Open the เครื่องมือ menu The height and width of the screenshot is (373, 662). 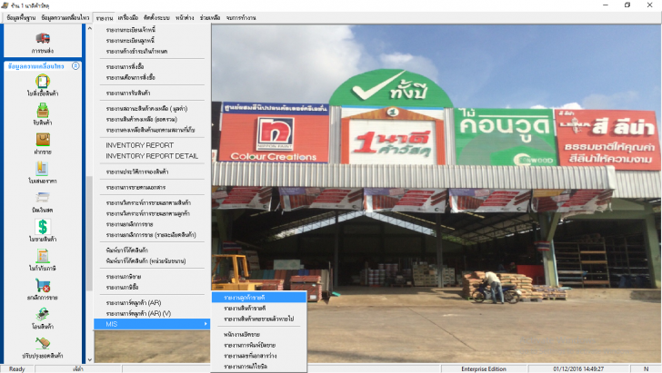click(128, 18)
